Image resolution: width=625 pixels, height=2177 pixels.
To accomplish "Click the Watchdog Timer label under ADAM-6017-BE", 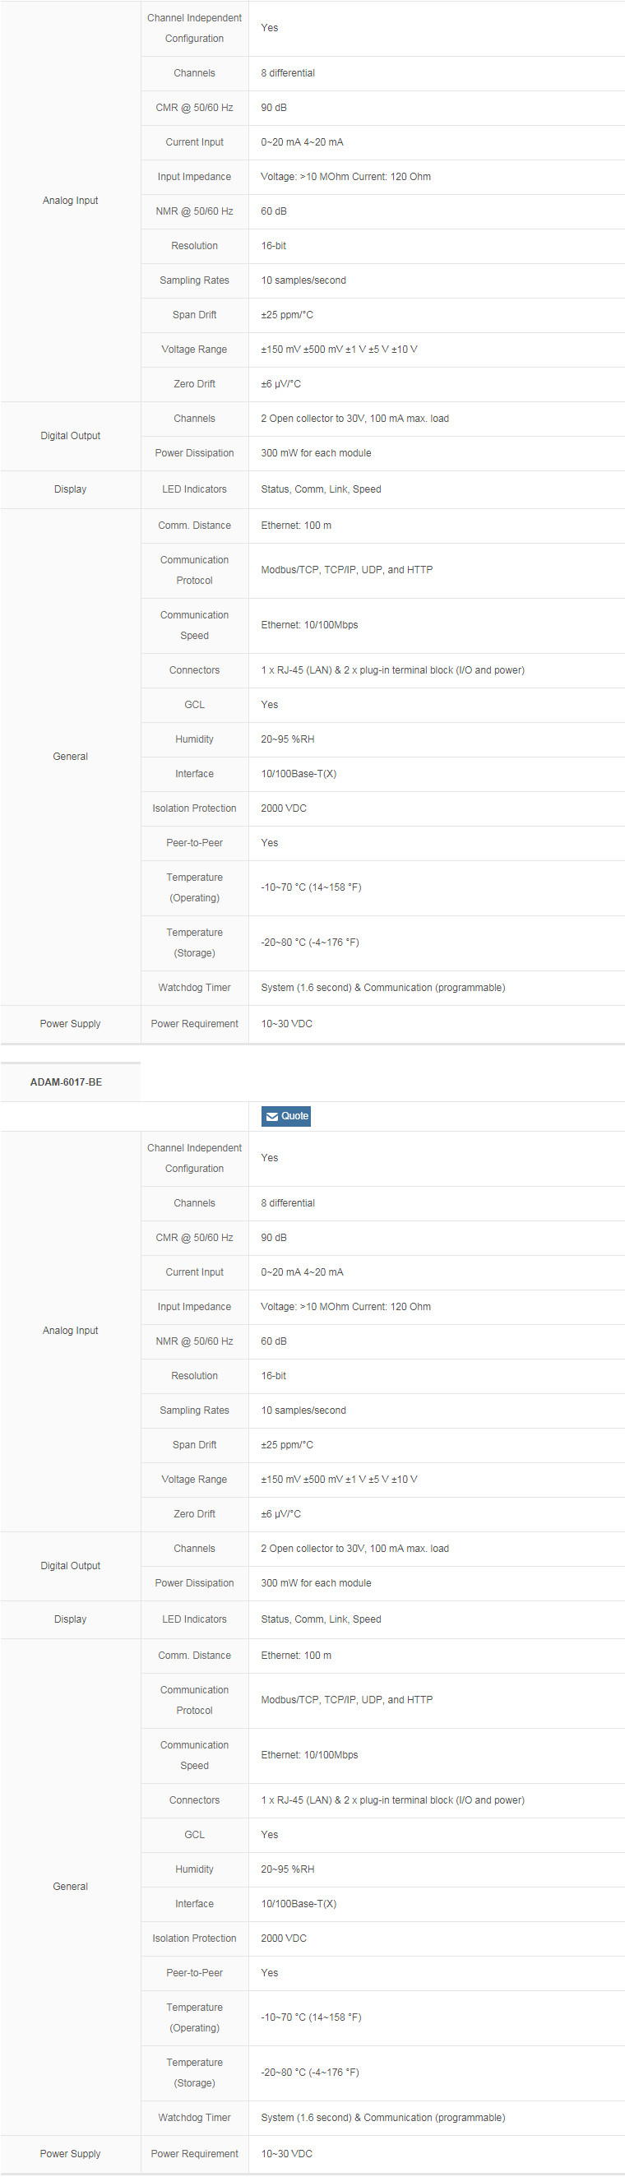I will [194, 2117].
